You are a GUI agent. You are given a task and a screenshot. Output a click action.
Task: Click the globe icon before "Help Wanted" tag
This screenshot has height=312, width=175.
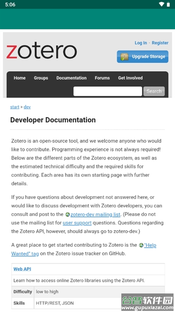click(x=141, y=245)
